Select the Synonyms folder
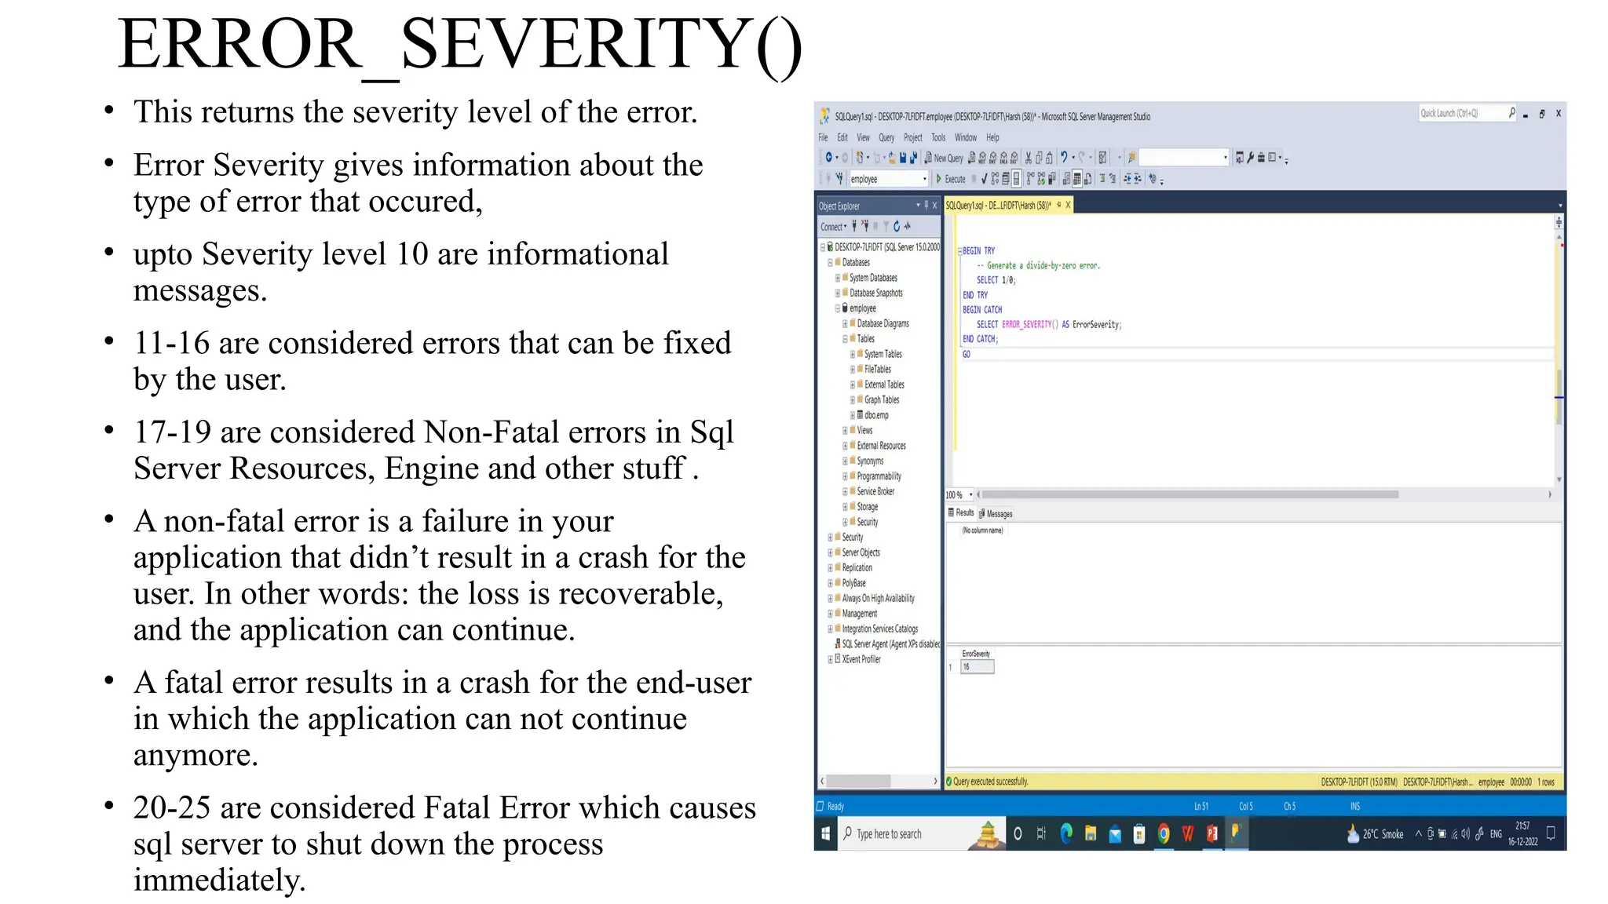Viewport: 1608px width, 904px height. (x=870, y=461)
